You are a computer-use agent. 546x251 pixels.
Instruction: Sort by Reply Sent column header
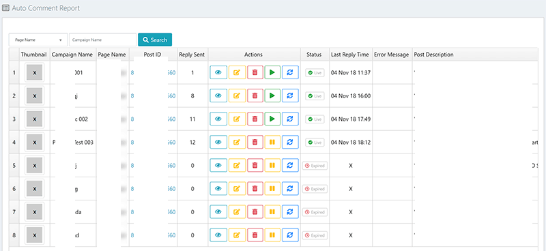click(x=192, y=55)
